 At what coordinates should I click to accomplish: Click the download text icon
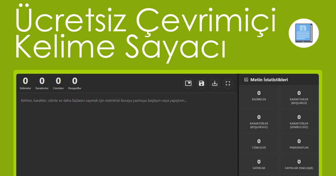coord(215,83)
